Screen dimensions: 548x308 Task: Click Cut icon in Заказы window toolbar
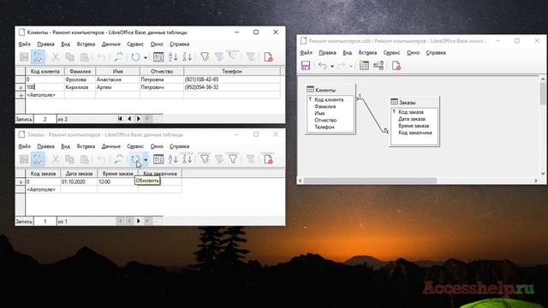[x=55, y=160]
